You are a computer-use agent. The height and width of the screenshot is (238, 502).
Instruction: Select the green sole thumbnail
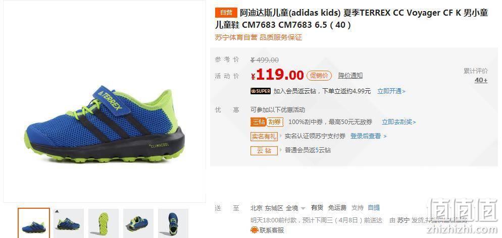104,223
